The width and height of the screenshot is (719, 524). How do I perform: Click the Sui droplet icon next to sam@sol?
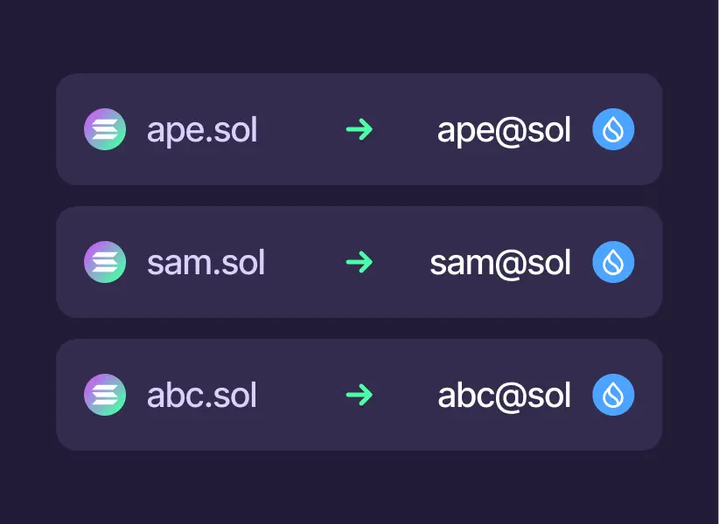pyautogui.click(x=613, y=262)
